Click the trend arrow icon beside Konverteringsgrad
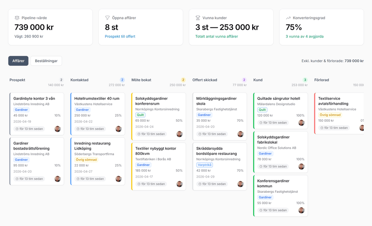The image size is (372, 226). (288, 17)
